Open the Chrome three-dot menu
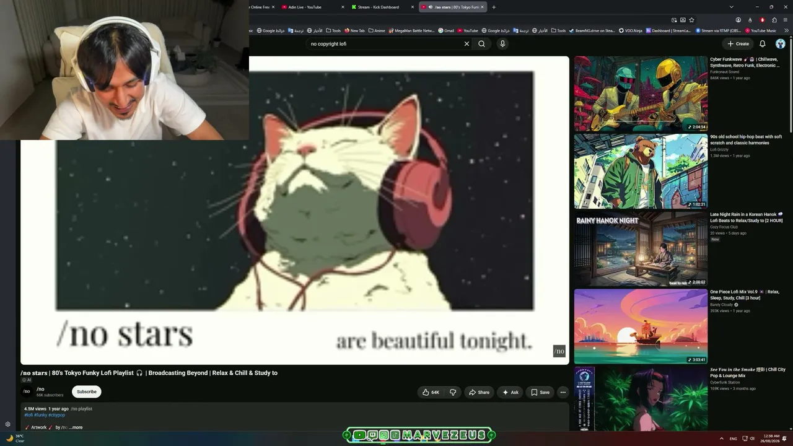Screen dimensions: 793x446 coord(786,20)
